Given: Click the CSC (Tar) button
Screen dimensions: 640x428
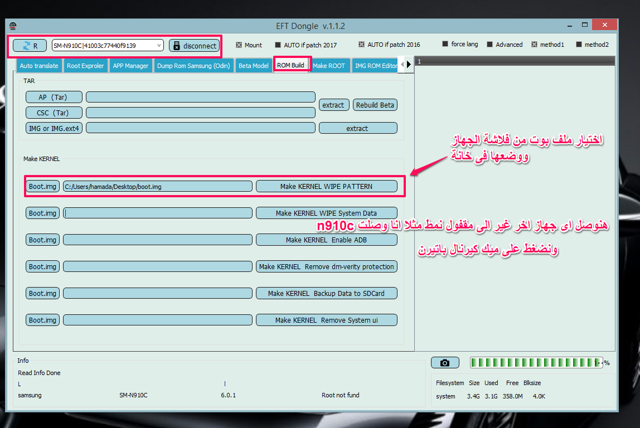Looking at the screenshot, I should tap(54, 113).
